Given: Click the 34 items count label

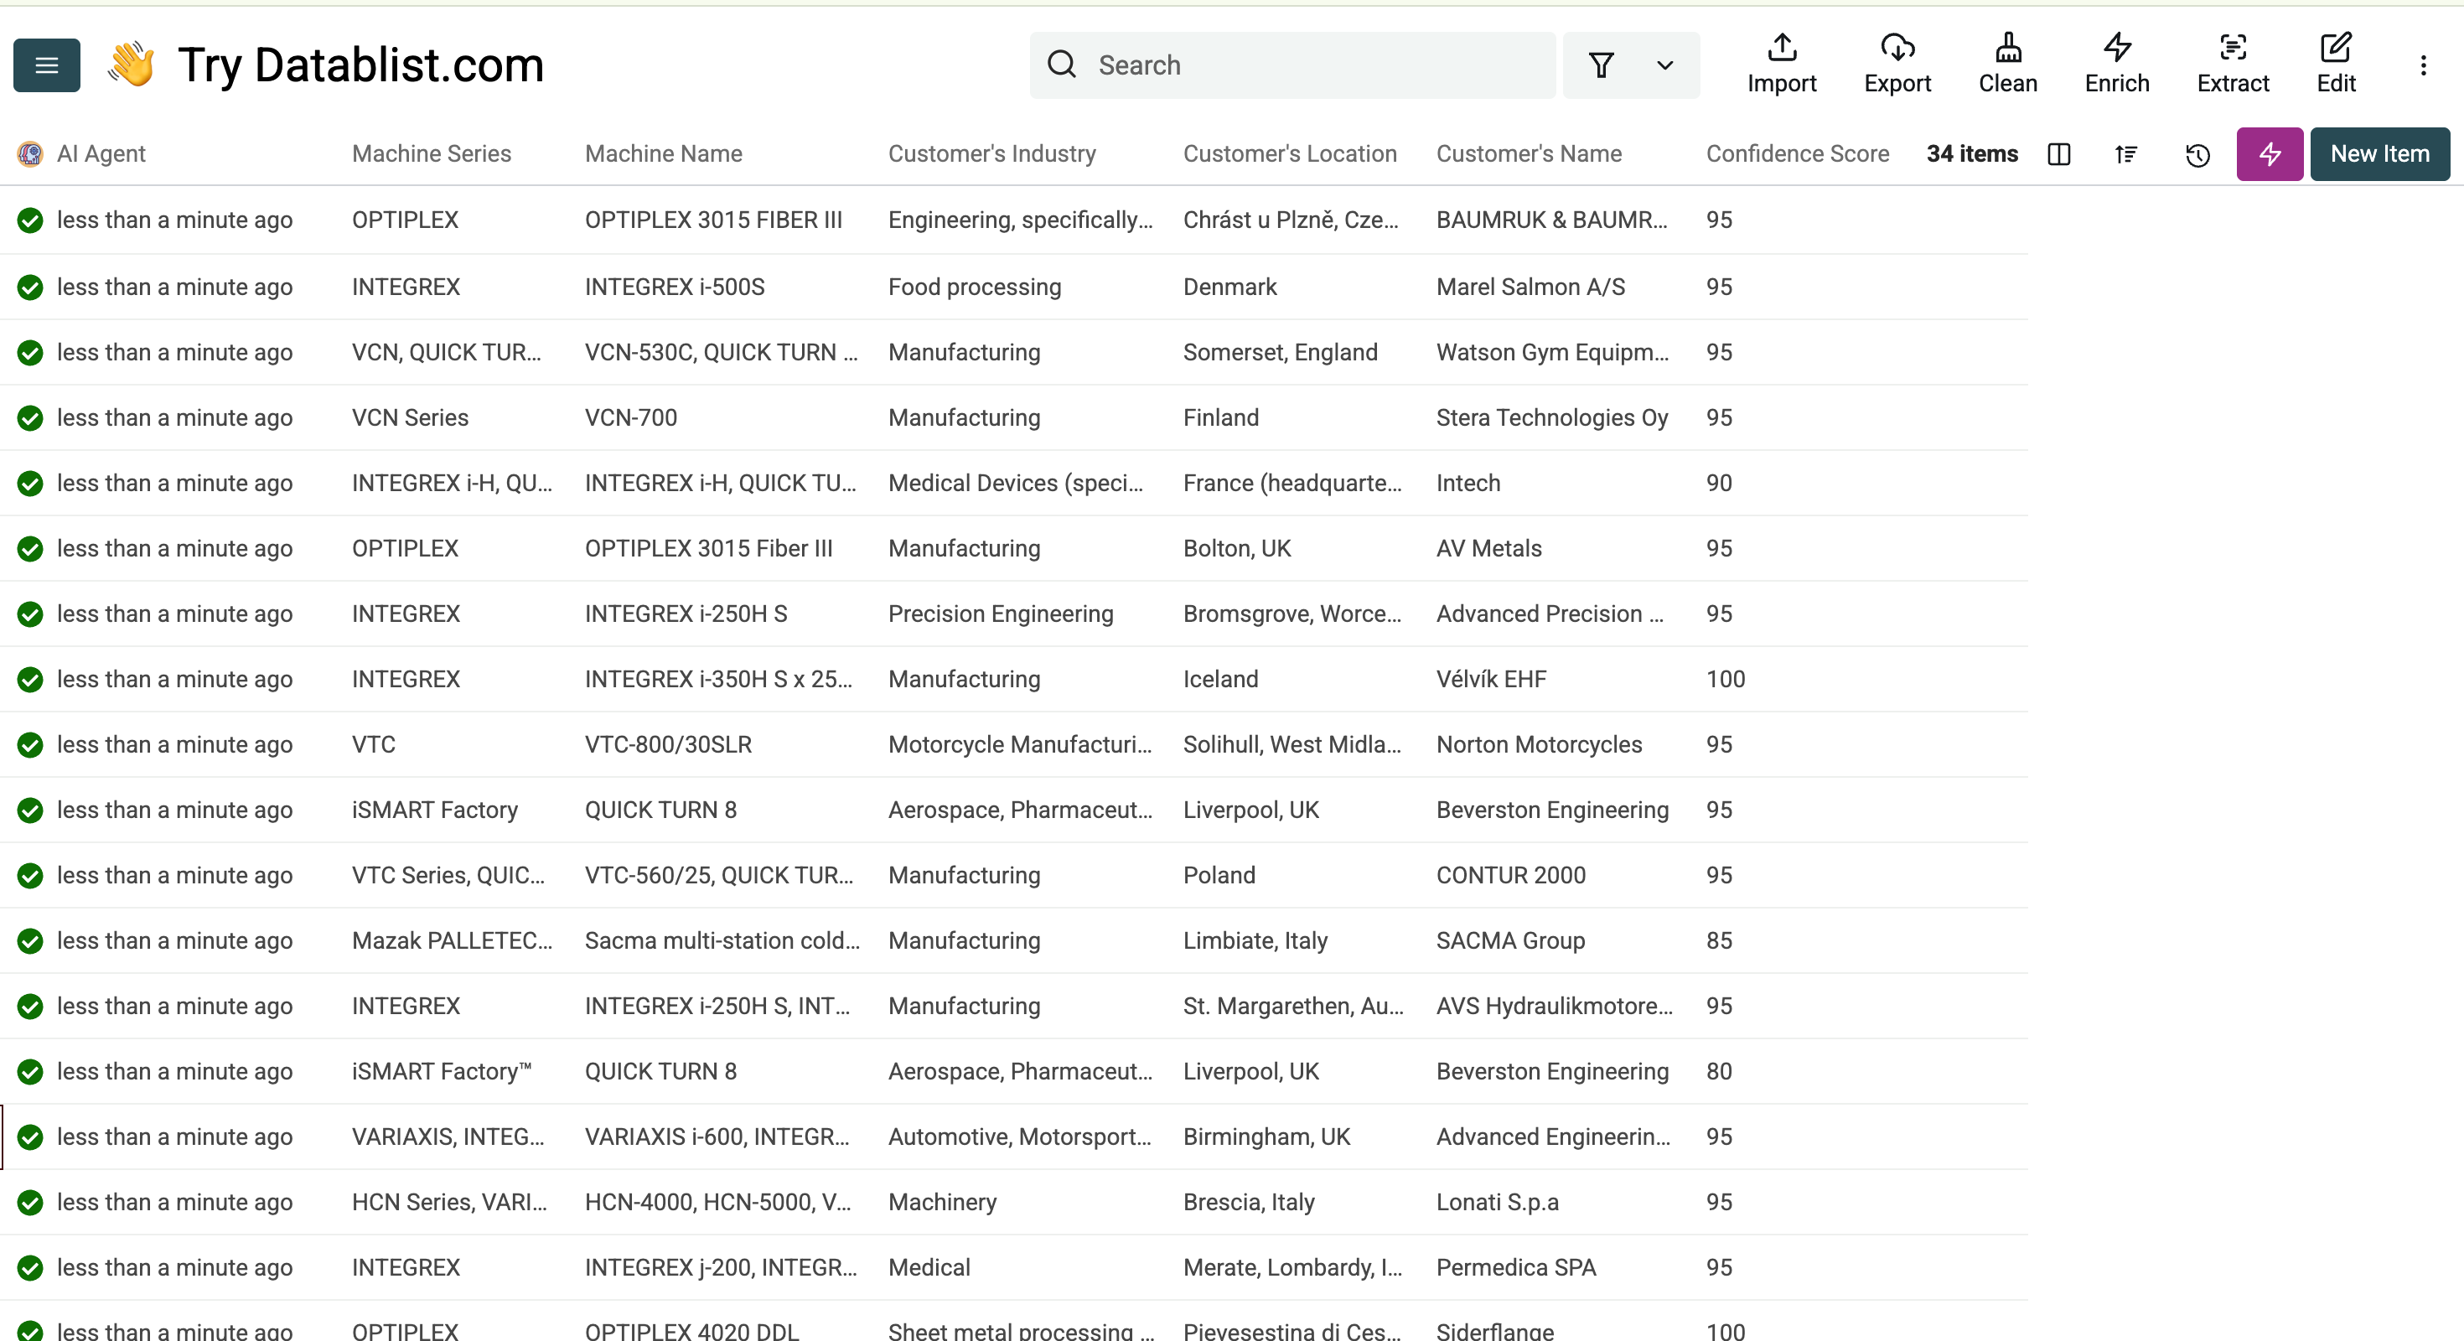Looking at the screenshot, I should [x=1971, y=154].
